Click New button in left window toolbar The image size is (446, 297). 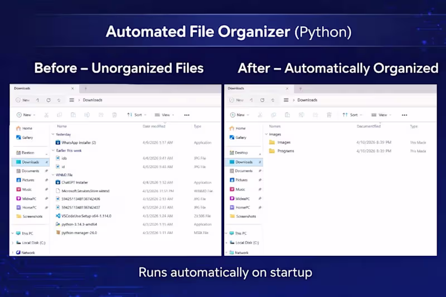(26, 115)
